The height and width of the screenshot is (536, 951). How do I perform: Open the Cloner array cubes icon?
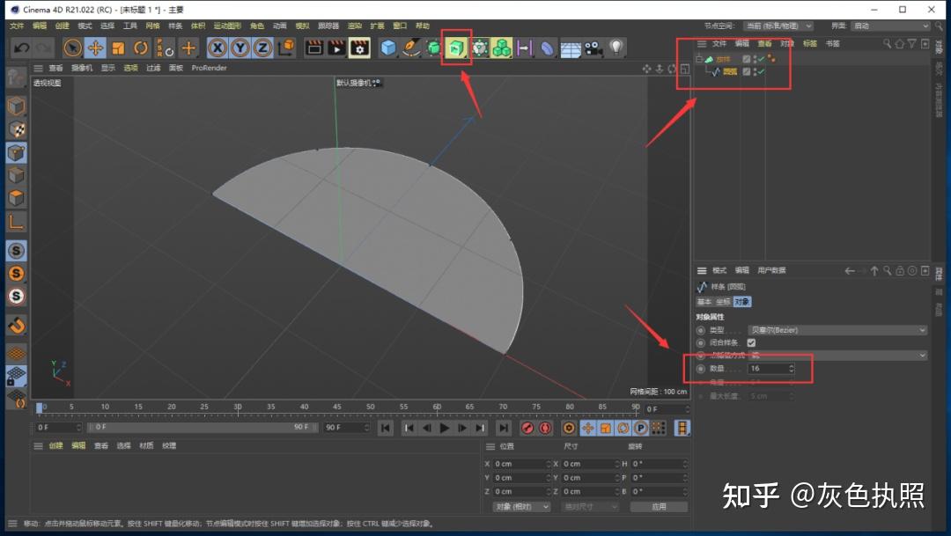coord(502,48)
